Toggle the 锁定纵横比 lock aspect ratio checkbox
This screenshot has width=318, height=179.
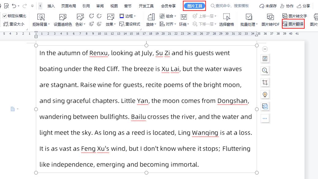tap(5, 16)
